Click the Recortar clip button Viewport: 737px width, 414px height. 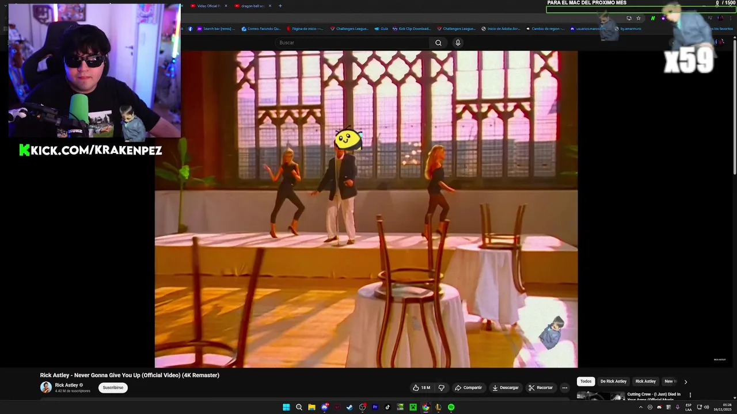541,388
